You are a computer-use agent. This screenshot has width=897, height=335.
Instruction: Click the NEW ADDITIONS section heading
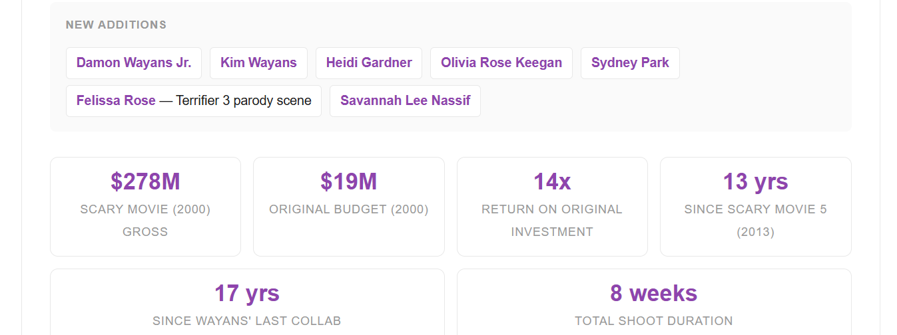[116, 25]
